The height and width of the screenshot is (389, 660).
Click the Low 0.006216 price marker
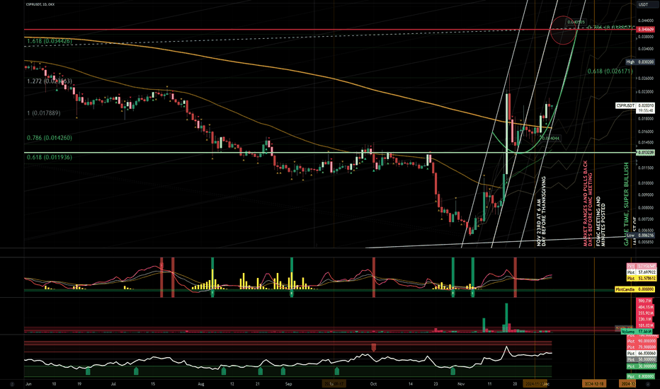coord(639,236)
